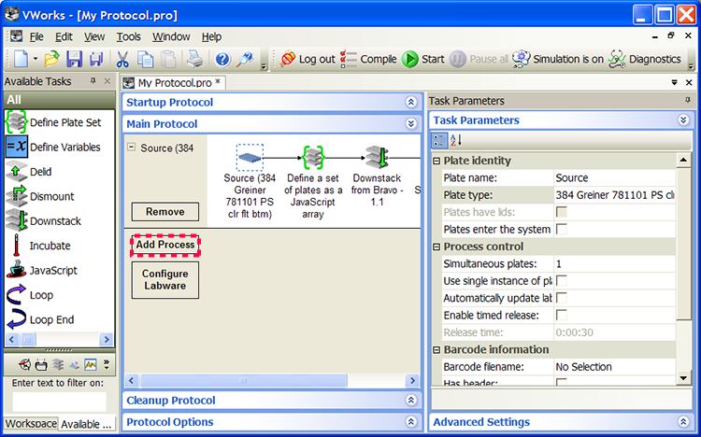The width and height of the screenshot is (701, 437).
Task: Click the Cut scissors icon
Action: point(122,59)
